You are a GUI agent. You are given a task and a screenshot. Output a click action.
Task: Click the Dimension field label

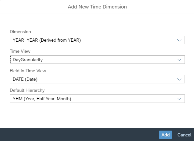tap(20, 32)
